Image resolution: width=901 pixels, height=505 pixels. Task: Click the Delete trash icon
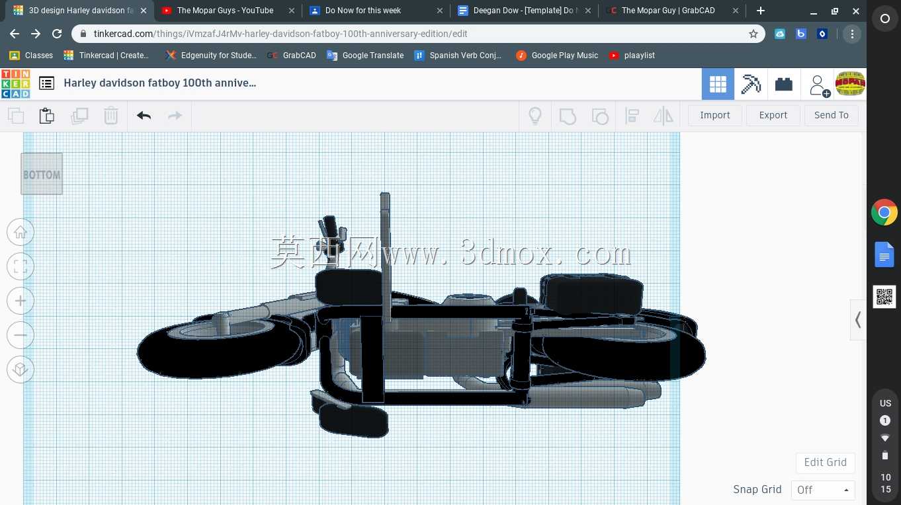(x=110, y=116)
